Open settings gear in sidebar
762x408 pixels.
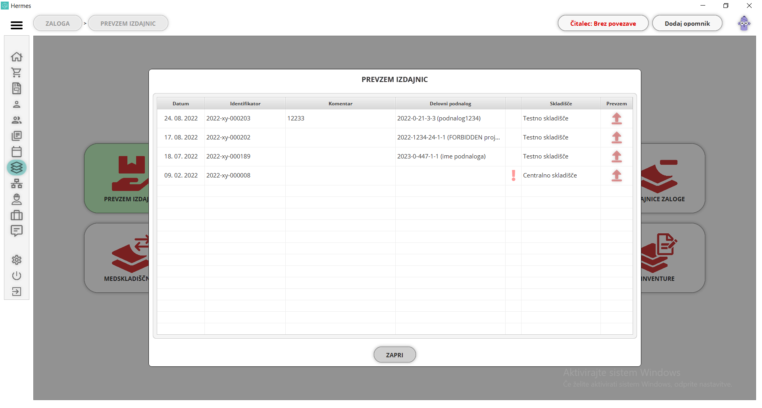pos(17,260)
